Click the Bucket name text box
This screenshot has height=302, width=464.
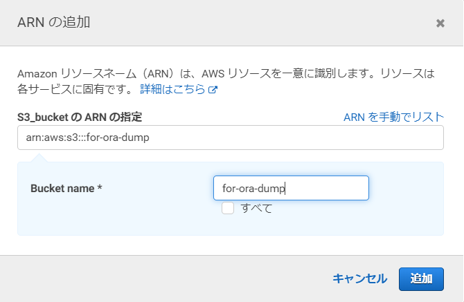(x=291, y=188)
